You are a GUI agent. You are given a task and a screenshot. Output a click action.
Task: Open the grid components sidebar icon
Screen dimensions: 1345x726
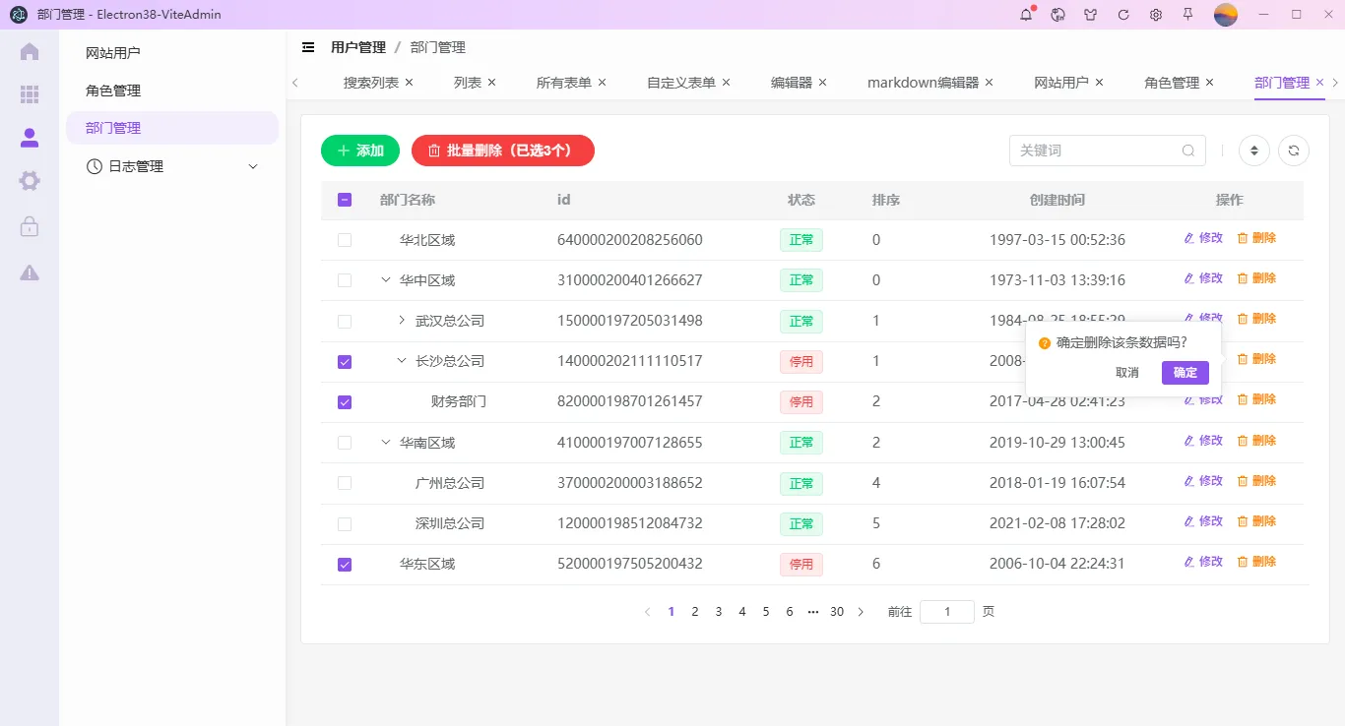point(30,94)
